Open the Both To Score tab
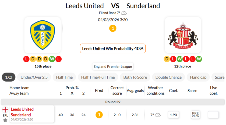Image resolution: width=226 pixels, height=125 pixels. (x=135, y=77)
